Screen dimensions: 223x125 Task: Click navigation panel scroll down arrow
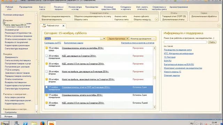36,112
